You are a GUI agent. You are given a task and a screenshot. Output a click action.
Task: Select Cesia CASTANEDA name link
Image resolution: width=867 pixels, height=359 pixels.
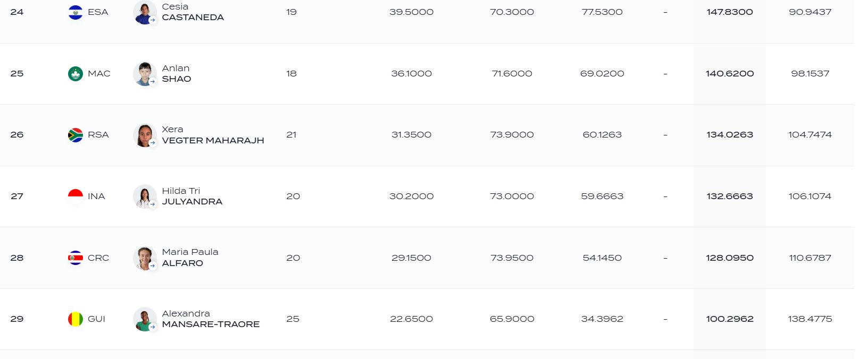click(x=193, y=12)
